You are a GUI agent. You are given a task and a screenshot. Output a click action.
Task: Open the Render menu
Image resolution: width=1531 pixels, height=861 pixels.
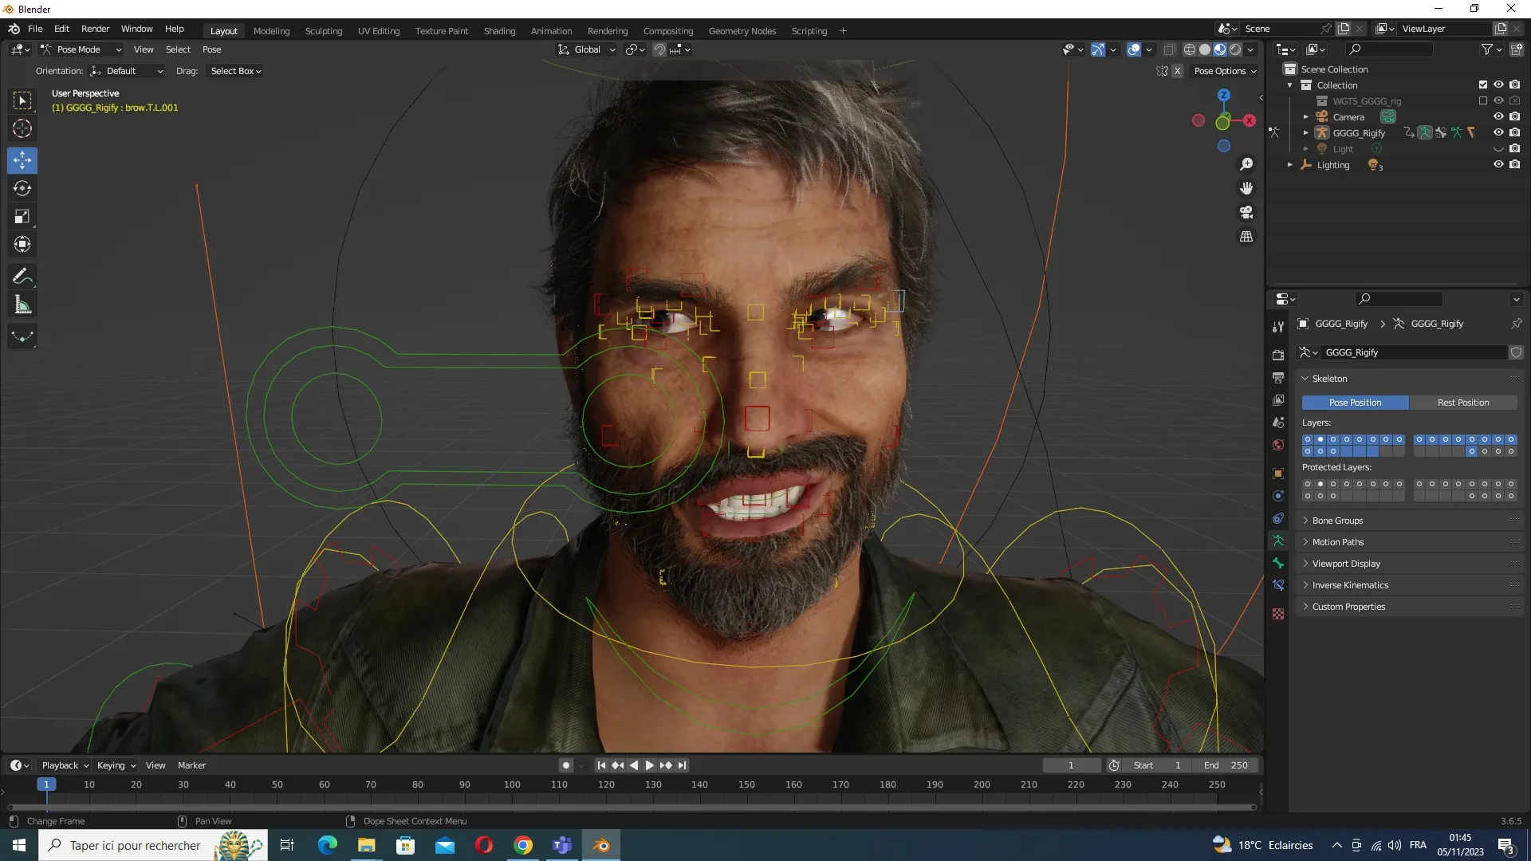coord(95,29)
